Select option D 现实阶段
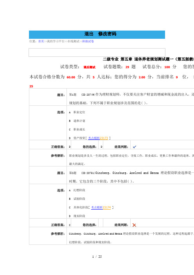194x275 pixels. pyautogui.click(x=77, y=216)
